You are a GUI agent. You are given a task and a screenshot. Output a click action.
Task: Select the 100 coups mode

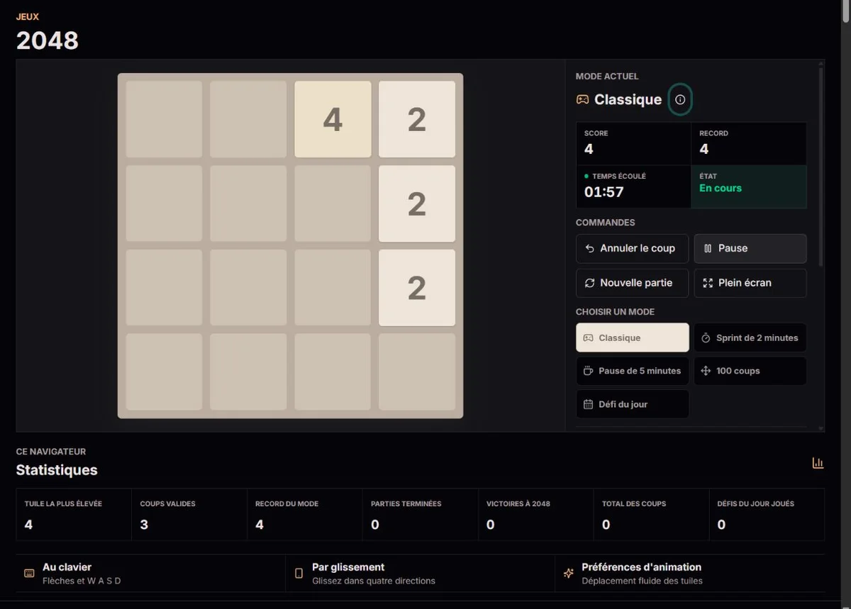point(750,371)
